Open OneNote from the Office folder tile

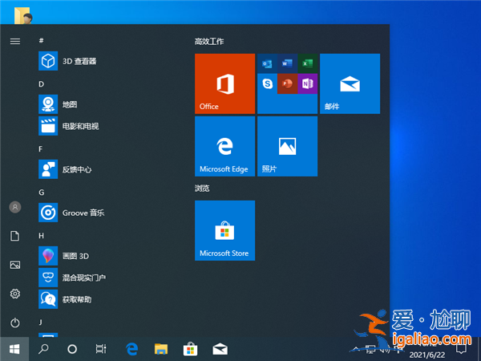[307, 83]
